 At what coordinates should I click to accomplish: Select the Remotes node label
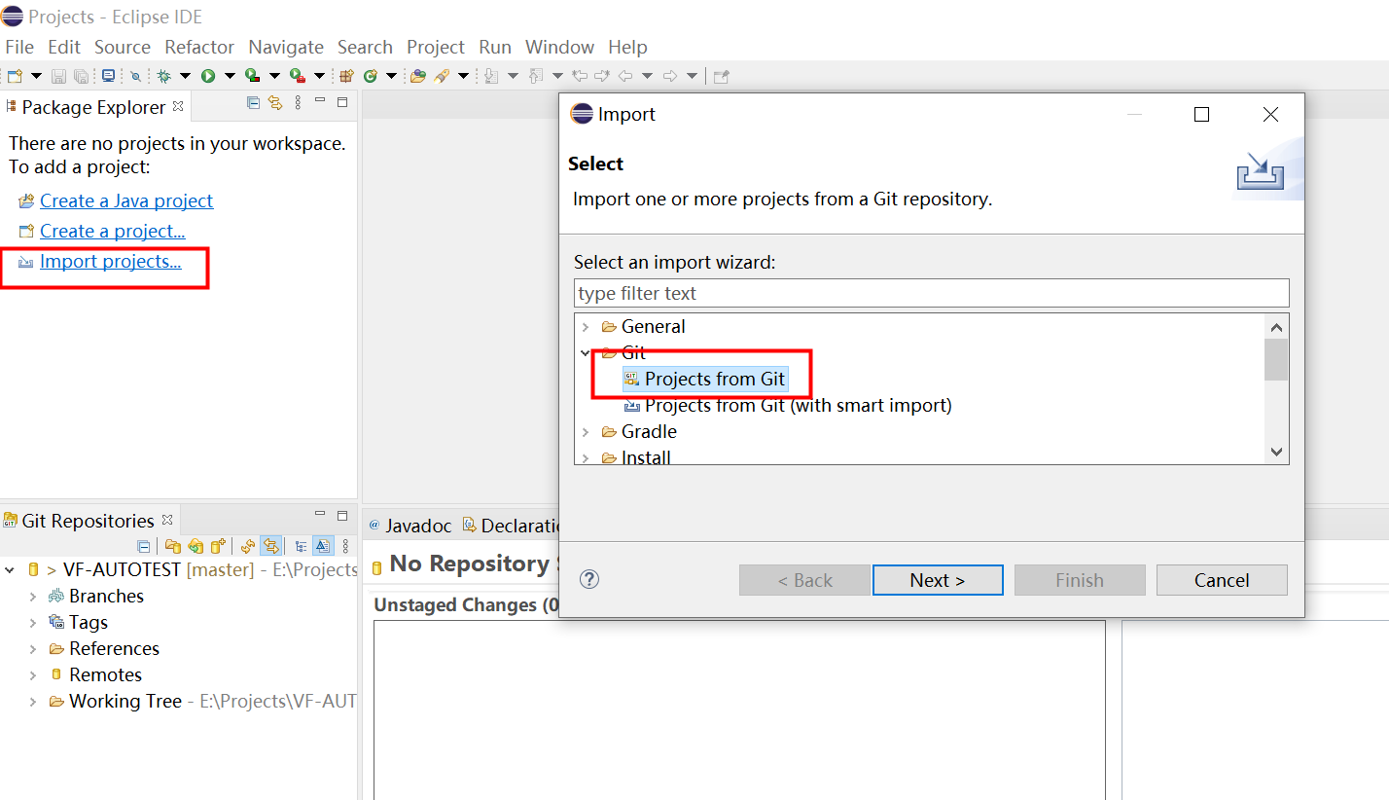tap(105, 675)
